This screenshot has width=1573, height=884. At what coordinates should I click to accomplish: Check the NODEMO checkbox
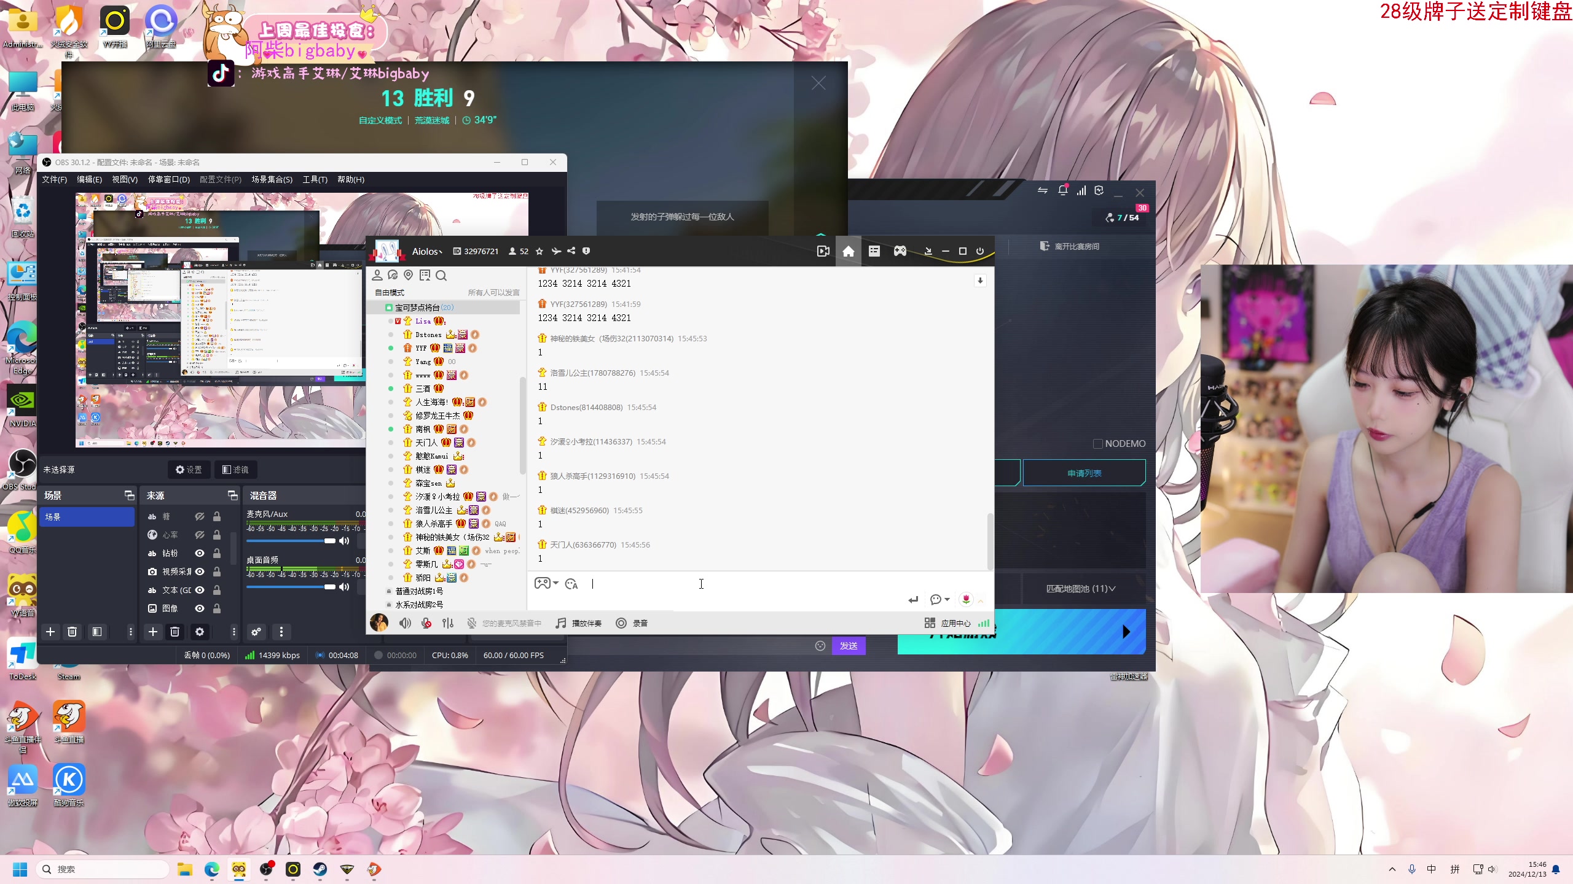[x=1097, y=443]
